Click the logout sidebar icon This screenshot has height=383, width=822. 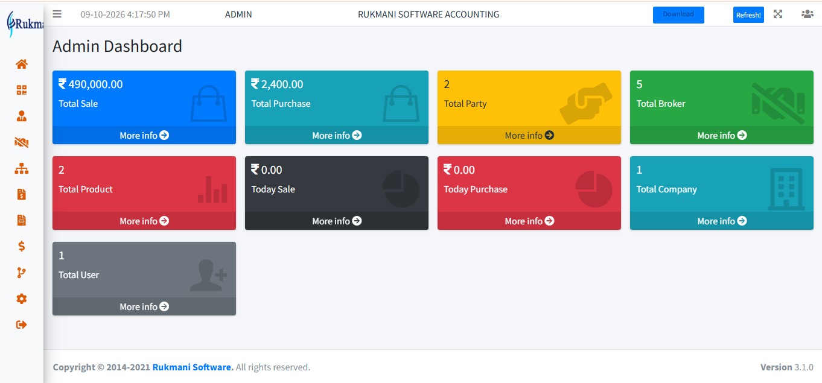pos(22,324)
